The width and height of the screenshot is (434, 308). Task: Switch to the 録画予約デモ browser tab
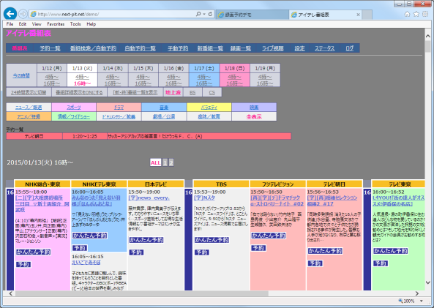click(252, 15)
